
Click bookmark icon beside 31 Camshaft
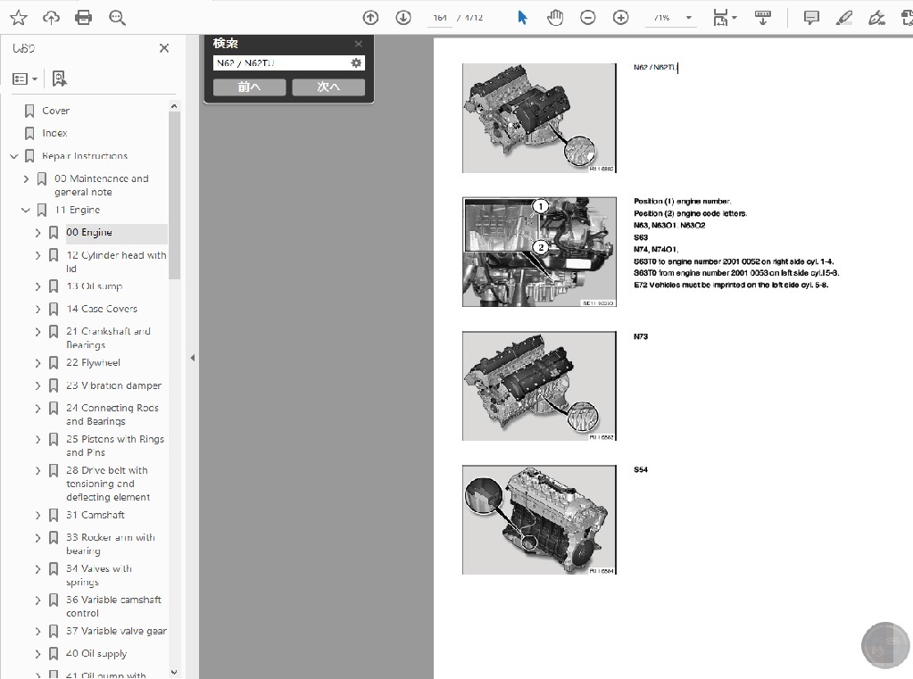point(54,516)
